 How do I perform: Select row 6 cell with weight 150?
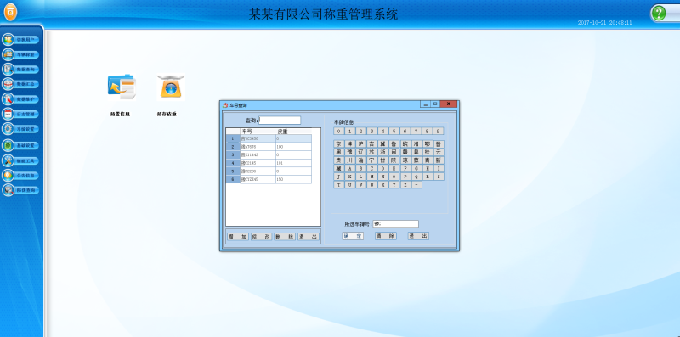(x=293, y=179)
